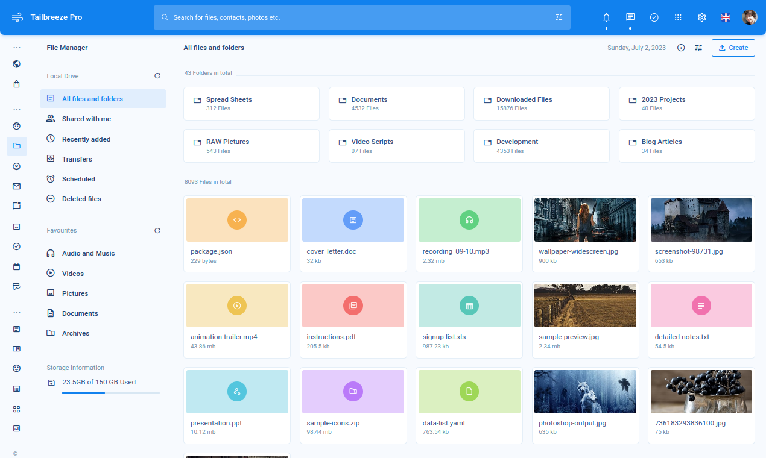The image size is (766, 458).
Task: Open view options sliders icon beside Create
Action: coord(698,48)
